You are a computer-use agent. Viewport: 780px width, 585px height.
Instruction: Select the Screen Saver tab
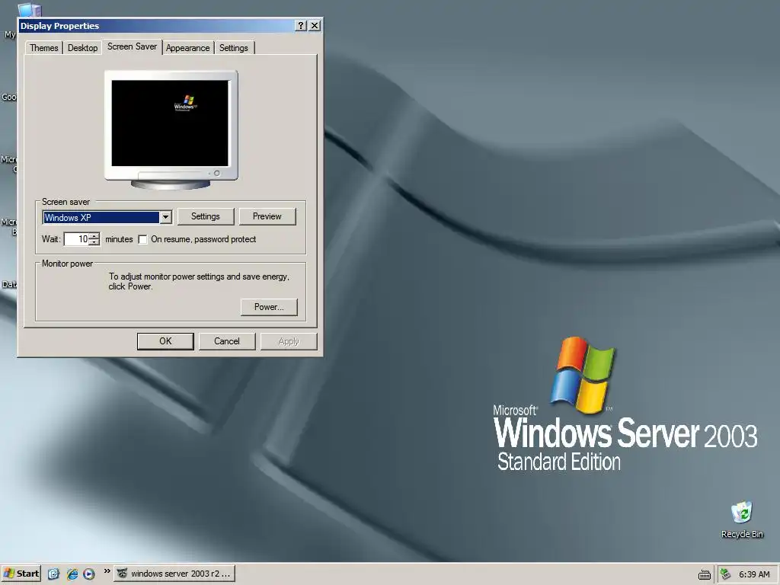132,46
